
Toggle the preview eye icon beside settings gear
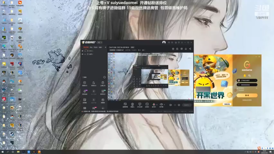pyautogui.click(x=175, y=105)
